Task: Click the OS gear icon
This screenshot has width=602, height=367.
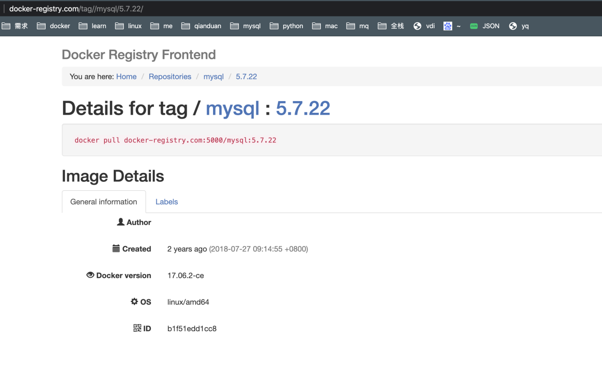Action: [x=135, y=302]
